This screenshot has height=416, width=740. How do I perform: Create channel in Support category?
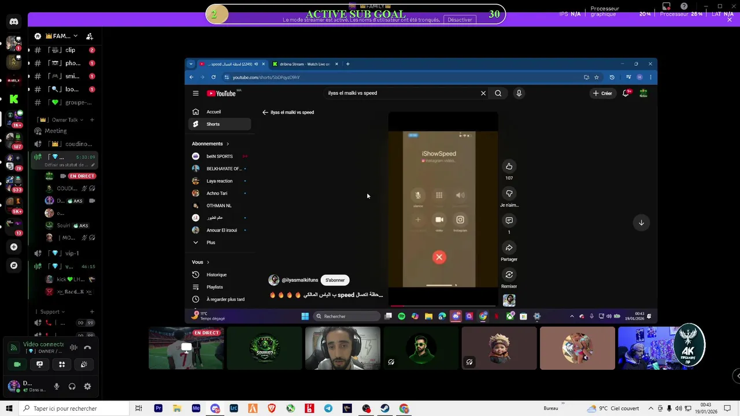(x=92, y=312)
